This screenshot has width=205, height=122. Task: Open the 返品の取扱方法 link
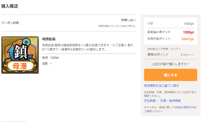coord(185,107)
